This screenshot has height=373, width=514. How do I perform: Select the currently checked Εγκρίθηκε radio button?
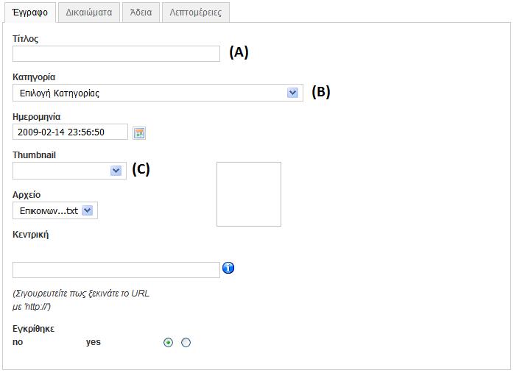pyautogui.click(x=169, y=342)
